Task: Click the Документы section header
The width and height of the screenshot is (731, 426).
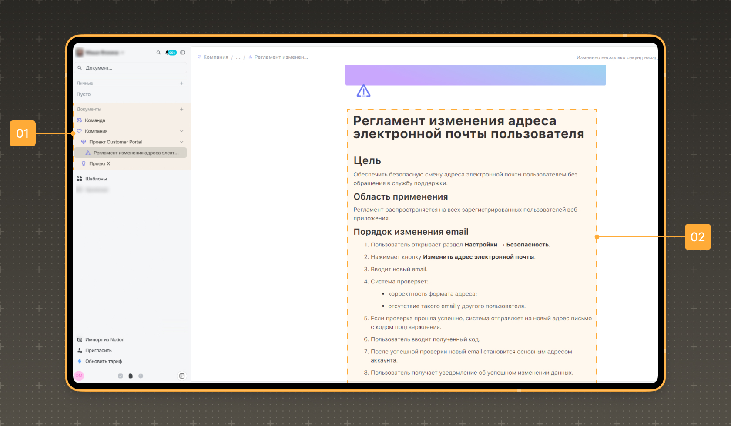Action: pyautogui.click(x=89, y=109)
